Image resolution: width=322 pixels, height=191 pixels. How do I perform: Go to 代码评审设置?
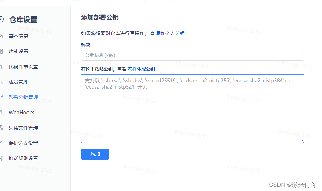(x=23, y=67)
